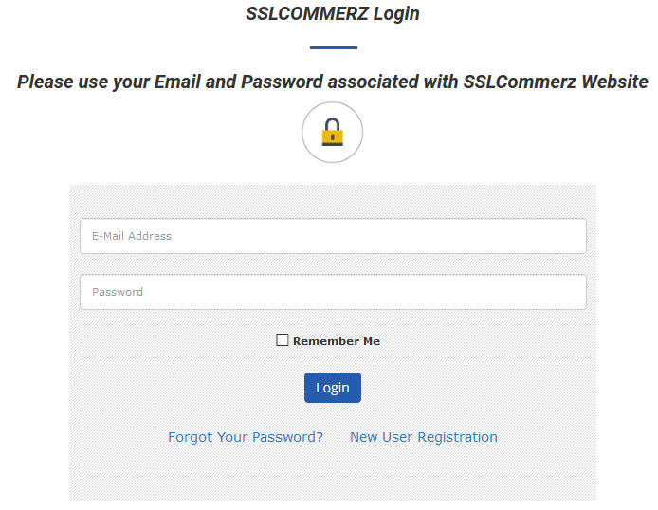Viewport: 658px width, 510px height.
Task: Focus the E-Mail Address input field
Action: (x=333, y=236)
